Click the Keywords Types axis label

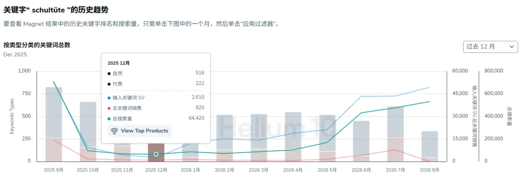click(x=12, y=116)
